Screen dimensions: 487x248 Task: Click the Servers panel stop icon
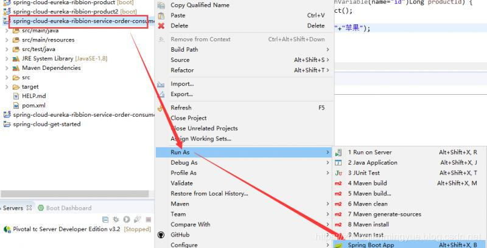coord(149,219)
